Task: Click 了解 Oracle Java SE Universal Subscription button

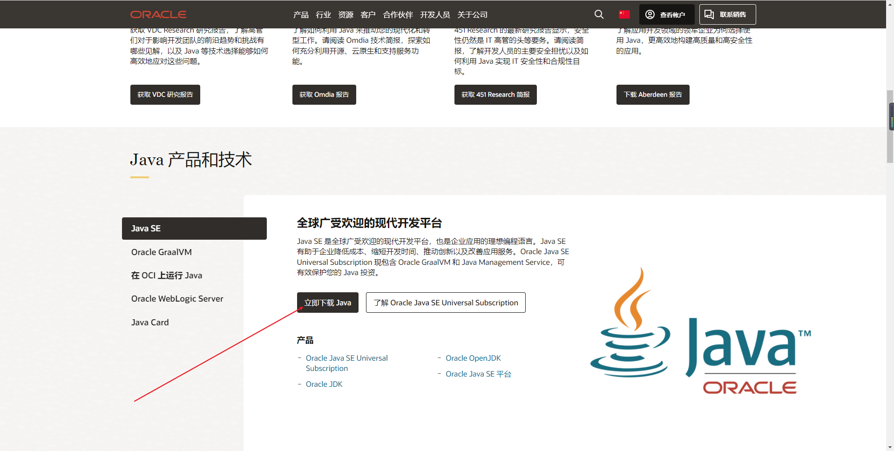Action: tap(446, 303)
